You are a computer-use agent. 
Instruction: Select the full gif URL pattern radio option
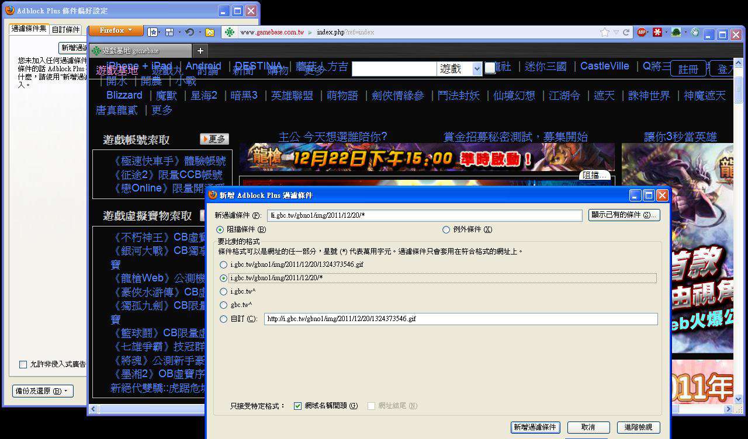click(223, 265)
